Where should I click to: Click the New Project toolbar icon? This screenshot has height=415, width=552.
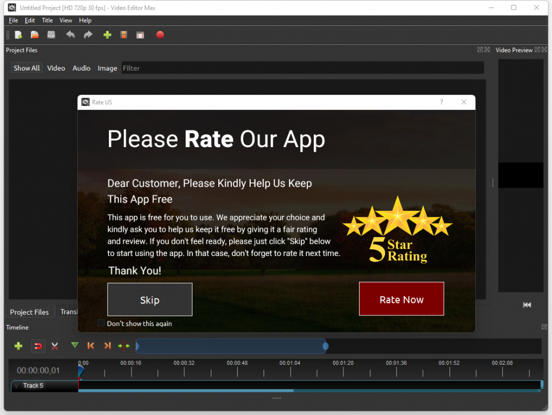coord(18,35)
